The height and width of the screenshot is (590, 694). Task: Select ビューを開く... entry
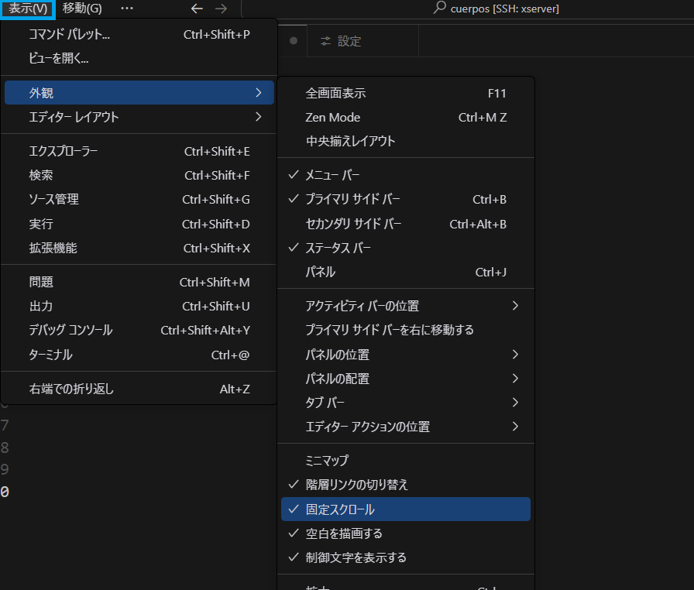(139, 58)
